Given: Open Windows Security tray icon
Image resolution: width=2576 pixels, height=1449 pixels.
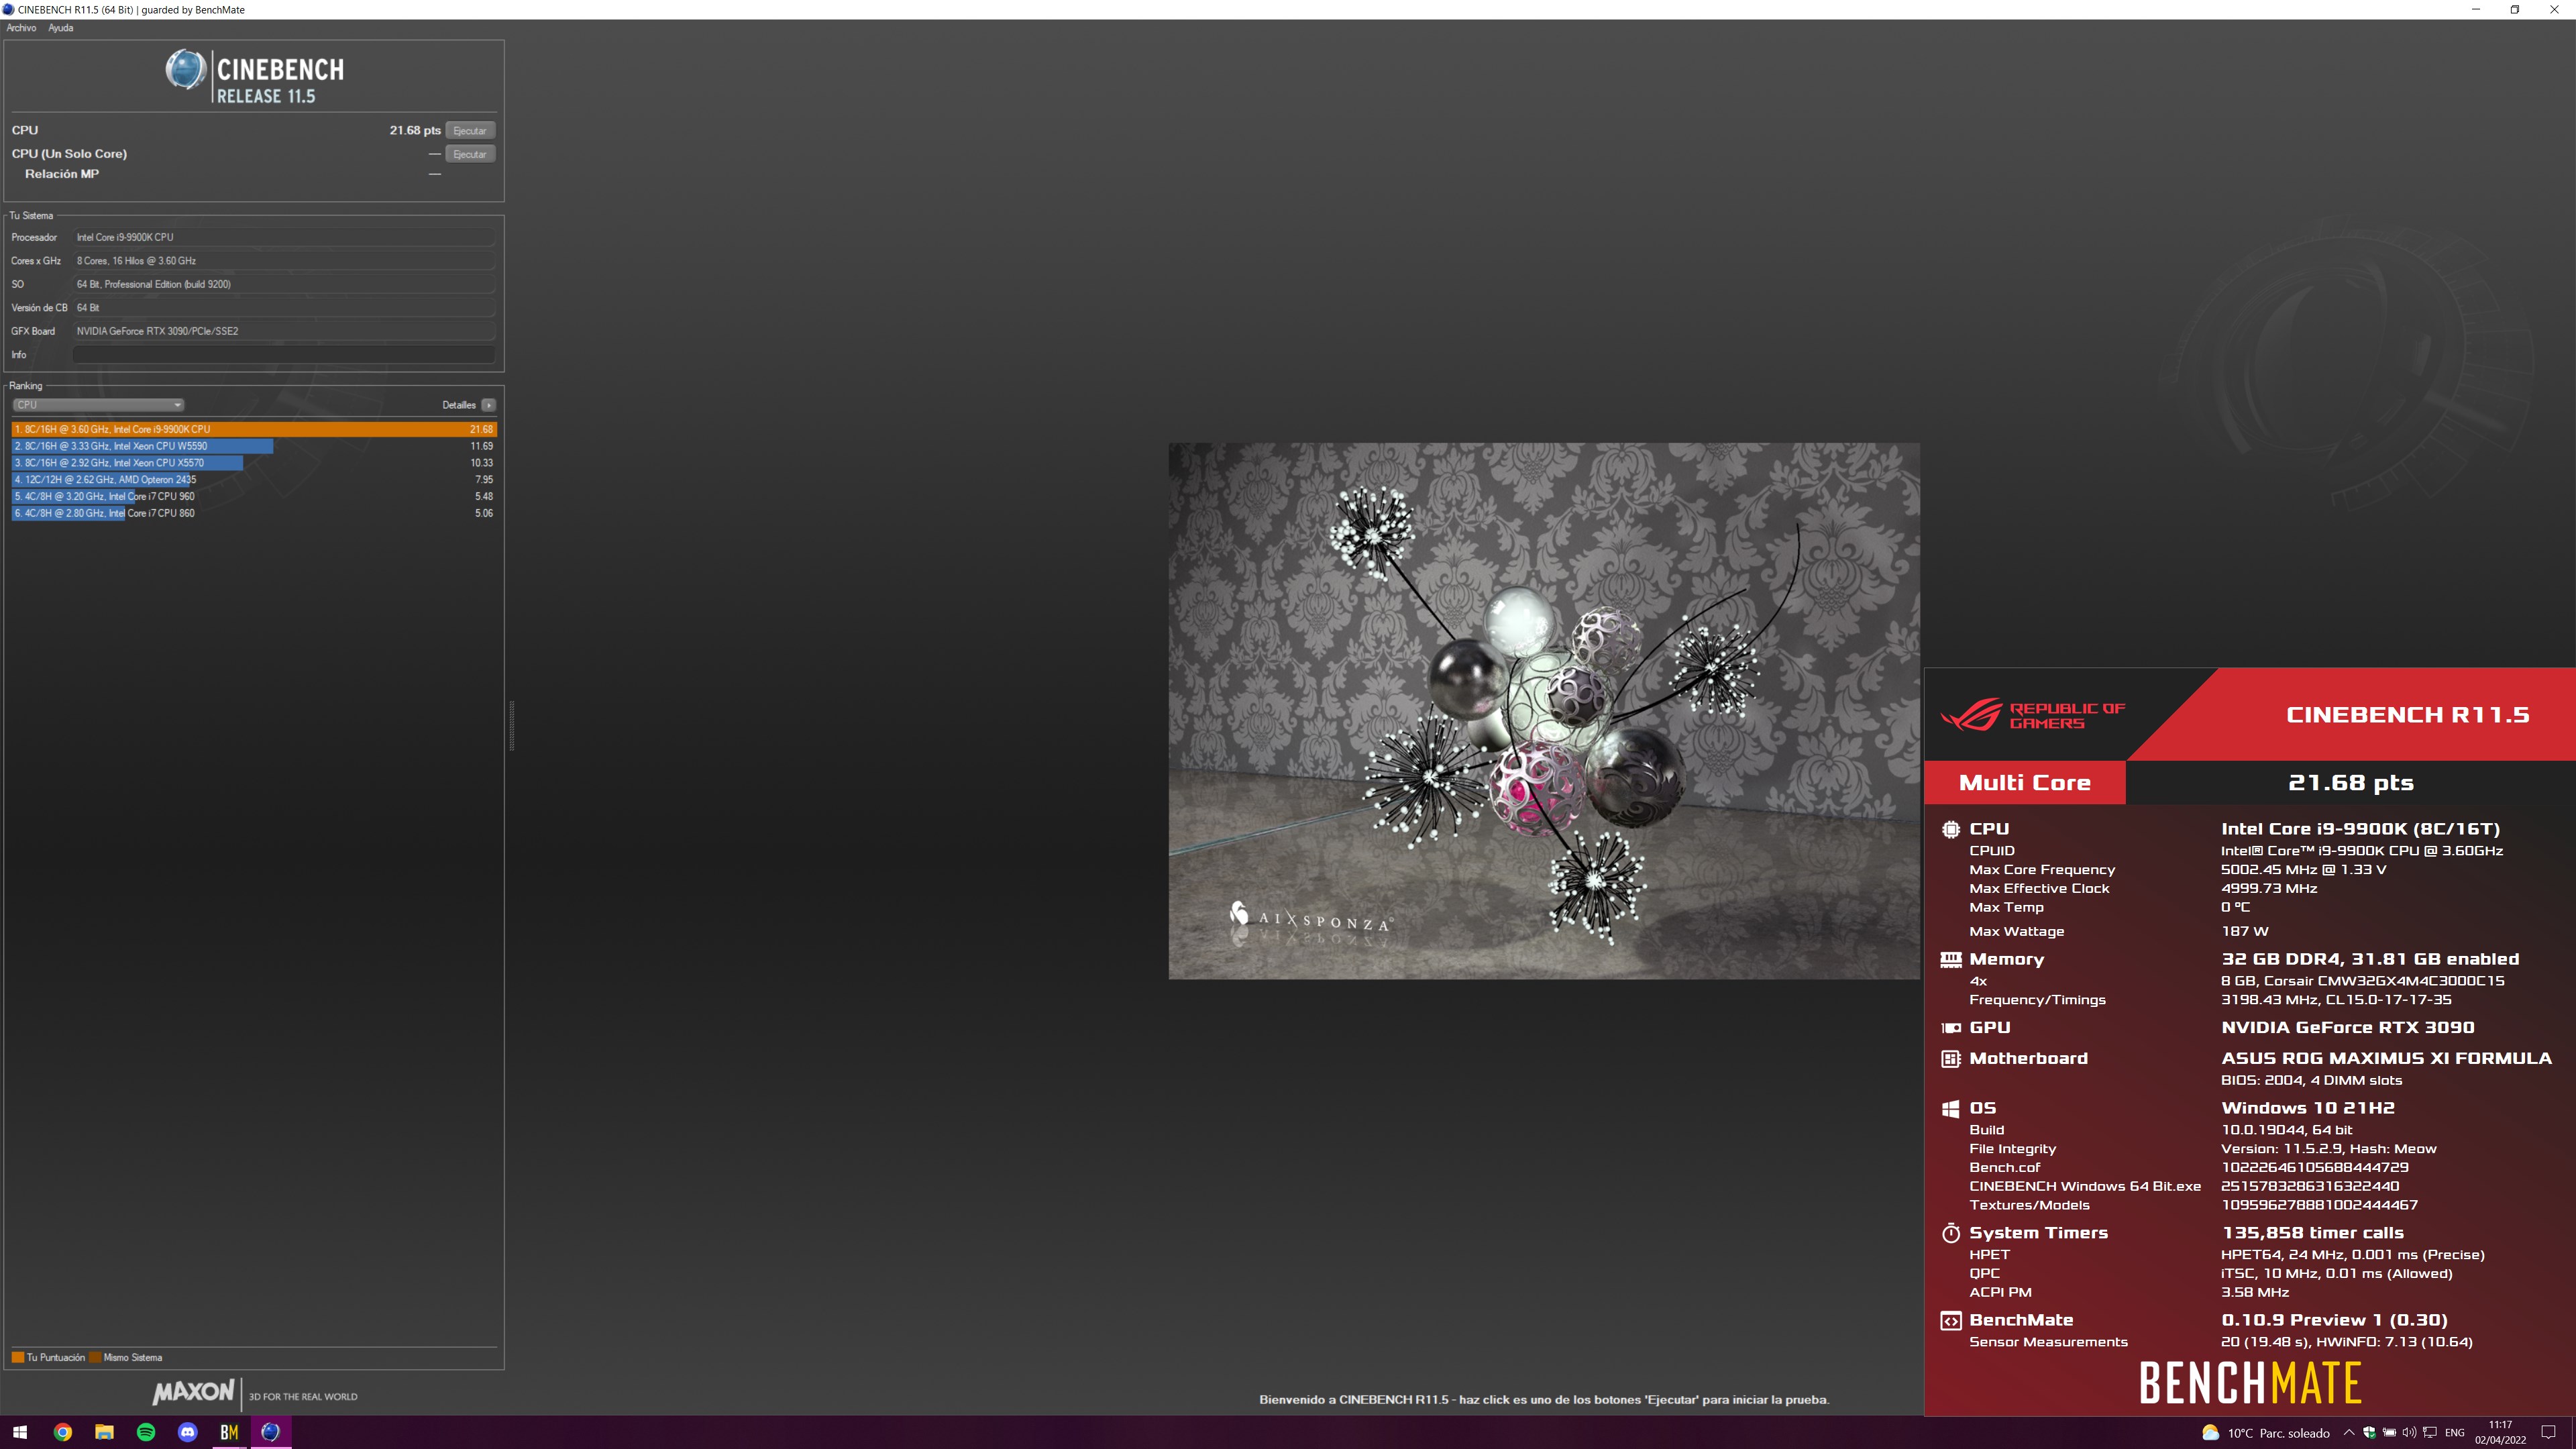Looking at the screenshot, I should 2369,1433.
